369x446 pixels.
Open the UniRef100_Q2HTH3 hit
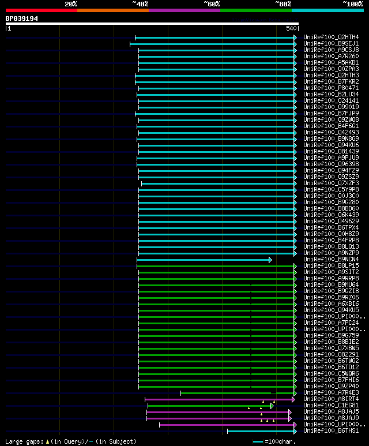tap(331, 76)
